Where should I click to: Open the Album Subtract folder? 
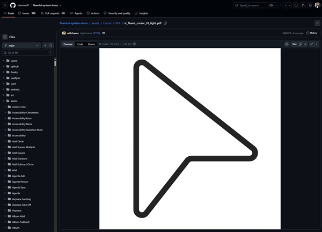pyautogui.click(x=21, y=222)
